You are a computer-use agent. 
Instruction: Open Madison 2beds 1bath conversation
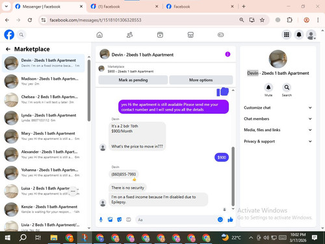tap(44, 81)
